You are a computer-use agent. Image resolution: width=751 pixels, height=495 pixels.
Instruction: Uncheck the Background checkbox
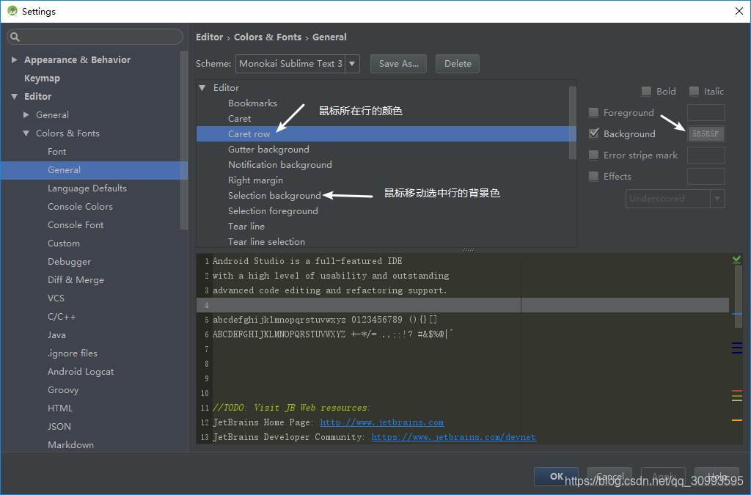pyautogui.click(x=593, y=133)
